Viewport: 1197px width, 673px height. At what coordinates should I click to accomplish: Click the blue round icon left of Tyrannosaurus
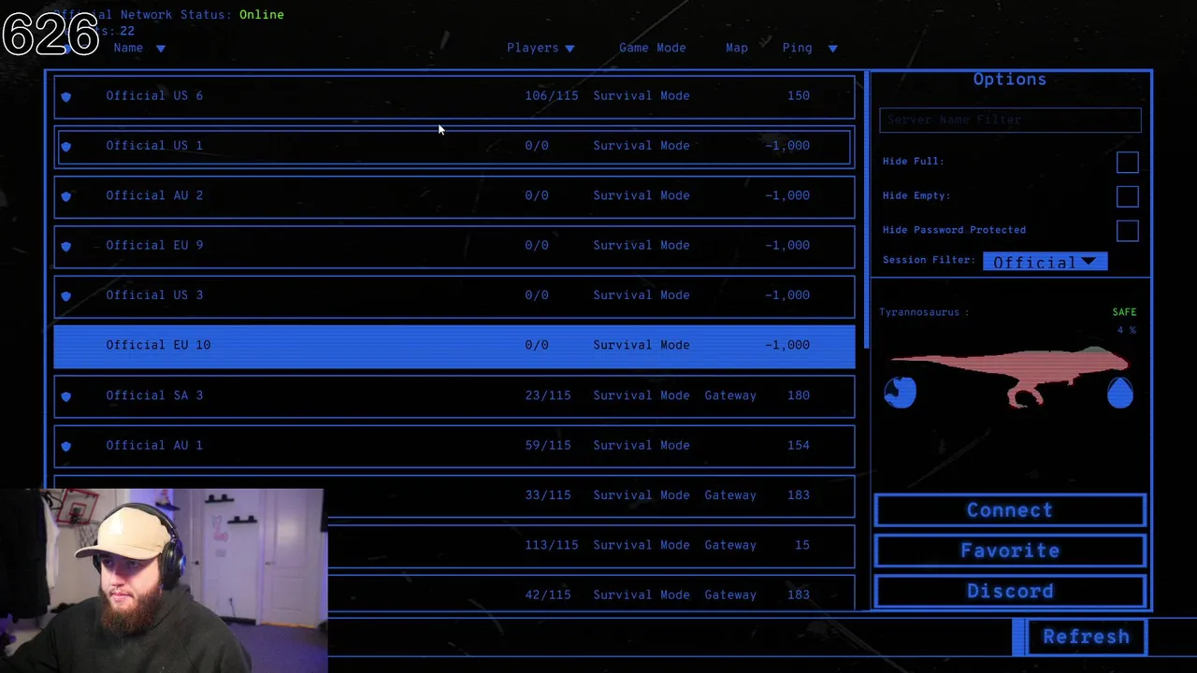click(901, 393)
